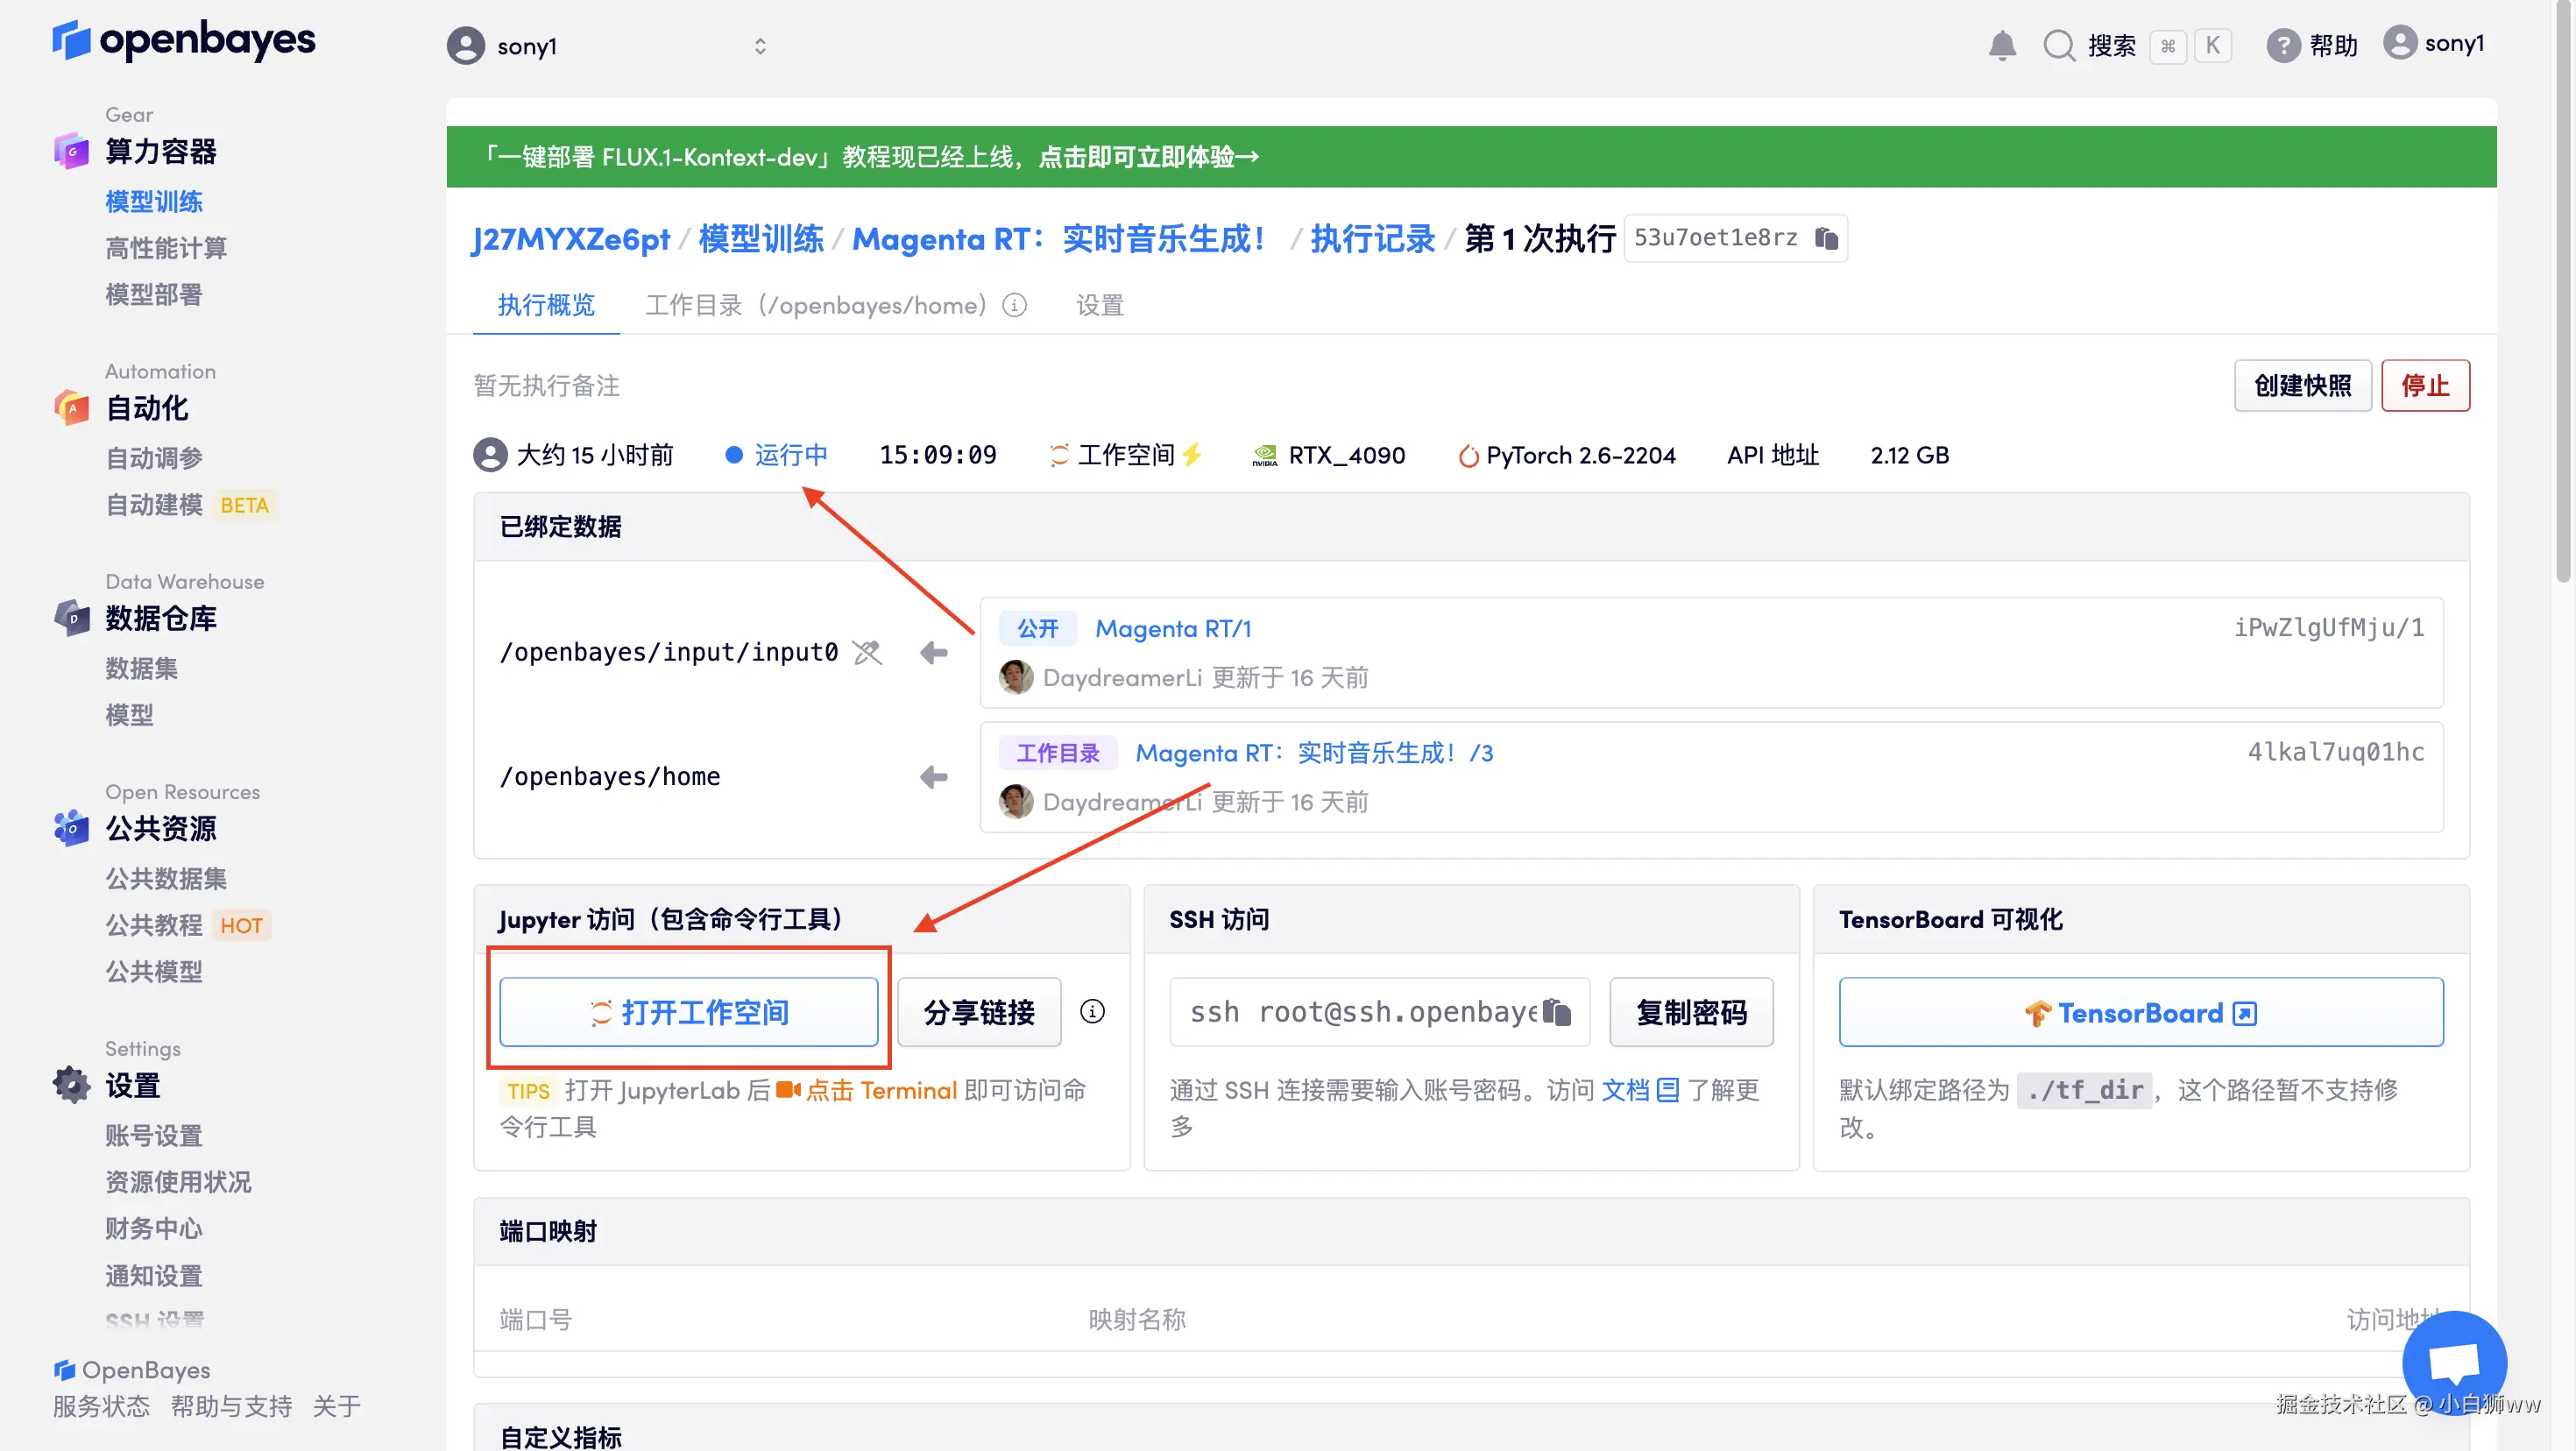Open the TensorBoard link button
This screenshot has width=2576, height=1451.
pyautogui.click(x=2140, y=1012)
